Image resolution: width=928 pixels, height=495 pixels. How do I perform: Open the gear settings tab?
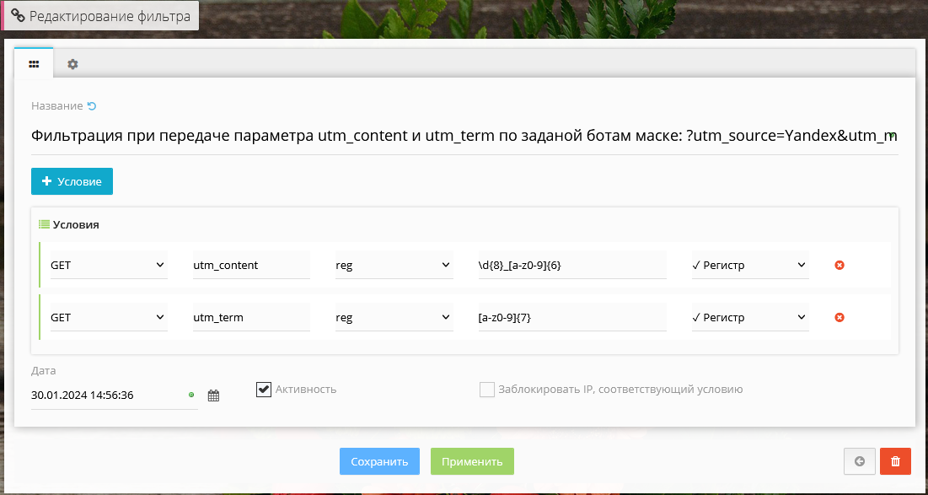point(72,64)
